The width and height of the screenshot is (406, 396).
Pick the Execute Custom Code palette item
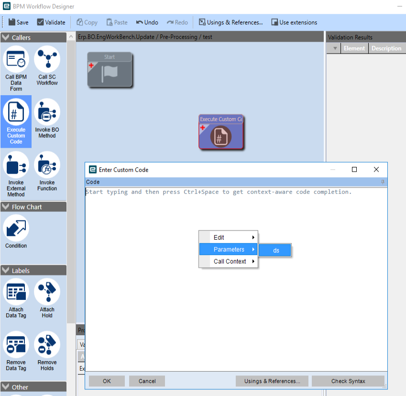(x=16, y=121)
